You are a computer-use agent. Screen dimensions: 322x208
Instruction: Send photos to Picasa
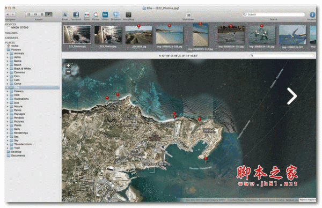[x=96, y=15]
